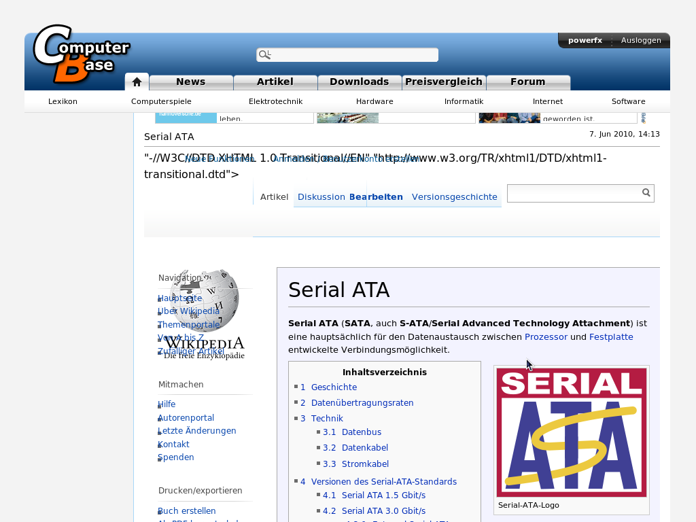Click the Inhaltsverzeichnis heading
This screenshot has width=696, height=522.
pyautogui.click(x=385, y=372)
